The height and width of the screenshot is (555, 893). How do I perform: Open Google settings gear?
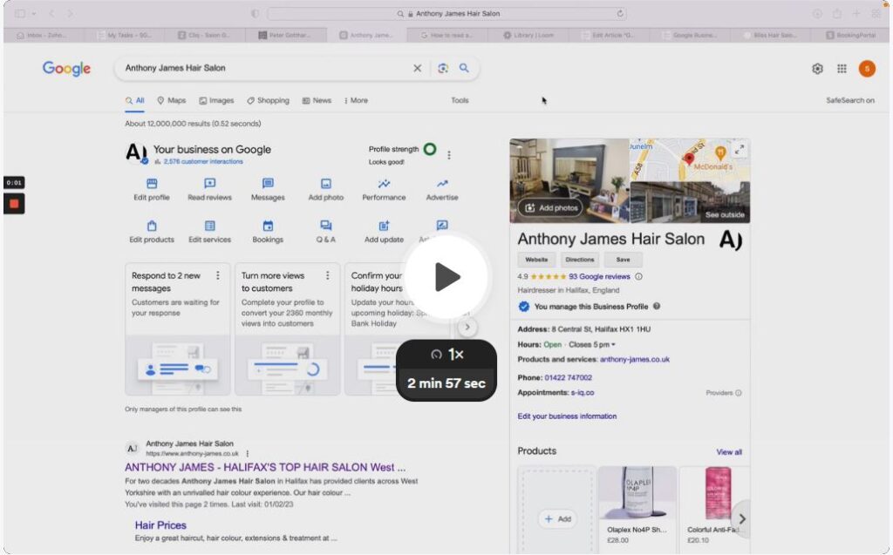[x=817, y=69]
